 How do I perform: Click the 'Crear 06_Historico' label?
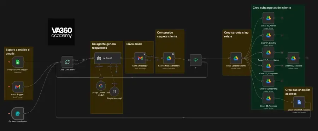293,66
